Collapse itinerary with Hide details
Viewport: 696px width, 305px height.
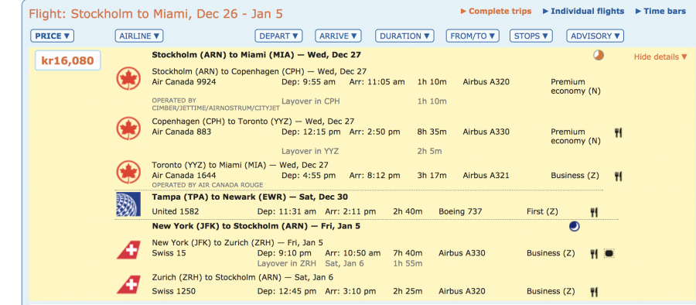pyautogui.click(x=660, y=57)
